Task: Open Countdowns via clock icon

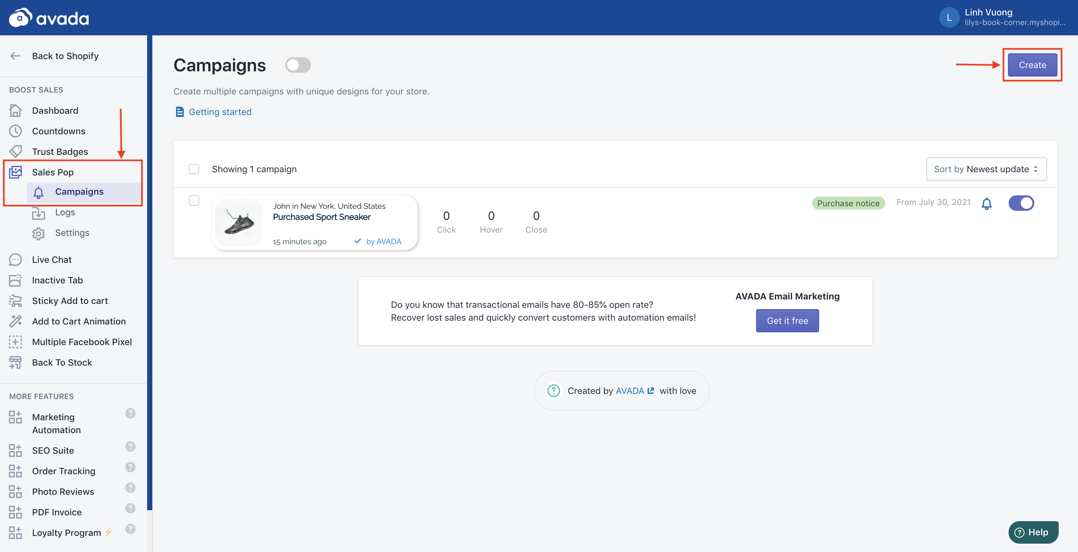Action: pyautogui.click(x=15, y=131)
